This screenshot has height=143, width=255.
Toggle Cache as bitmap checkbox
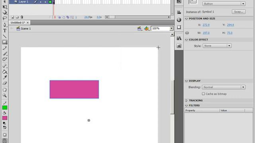[203, 94]
